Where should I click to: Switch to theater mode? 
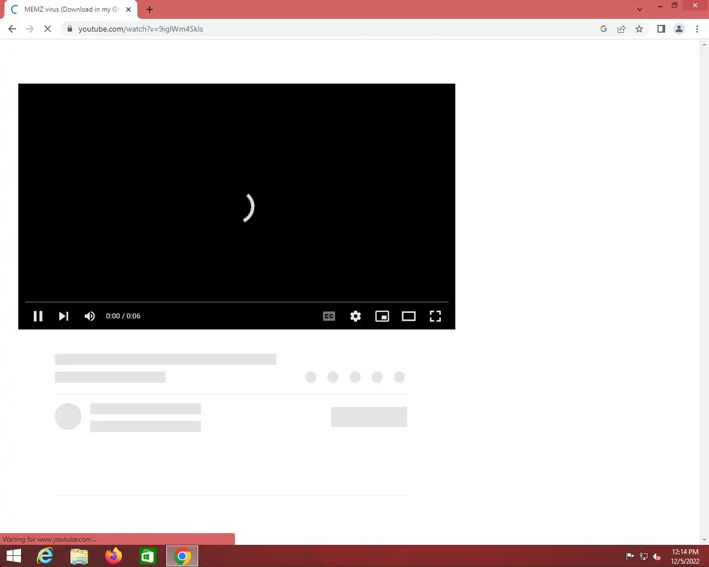click(409, 316)
